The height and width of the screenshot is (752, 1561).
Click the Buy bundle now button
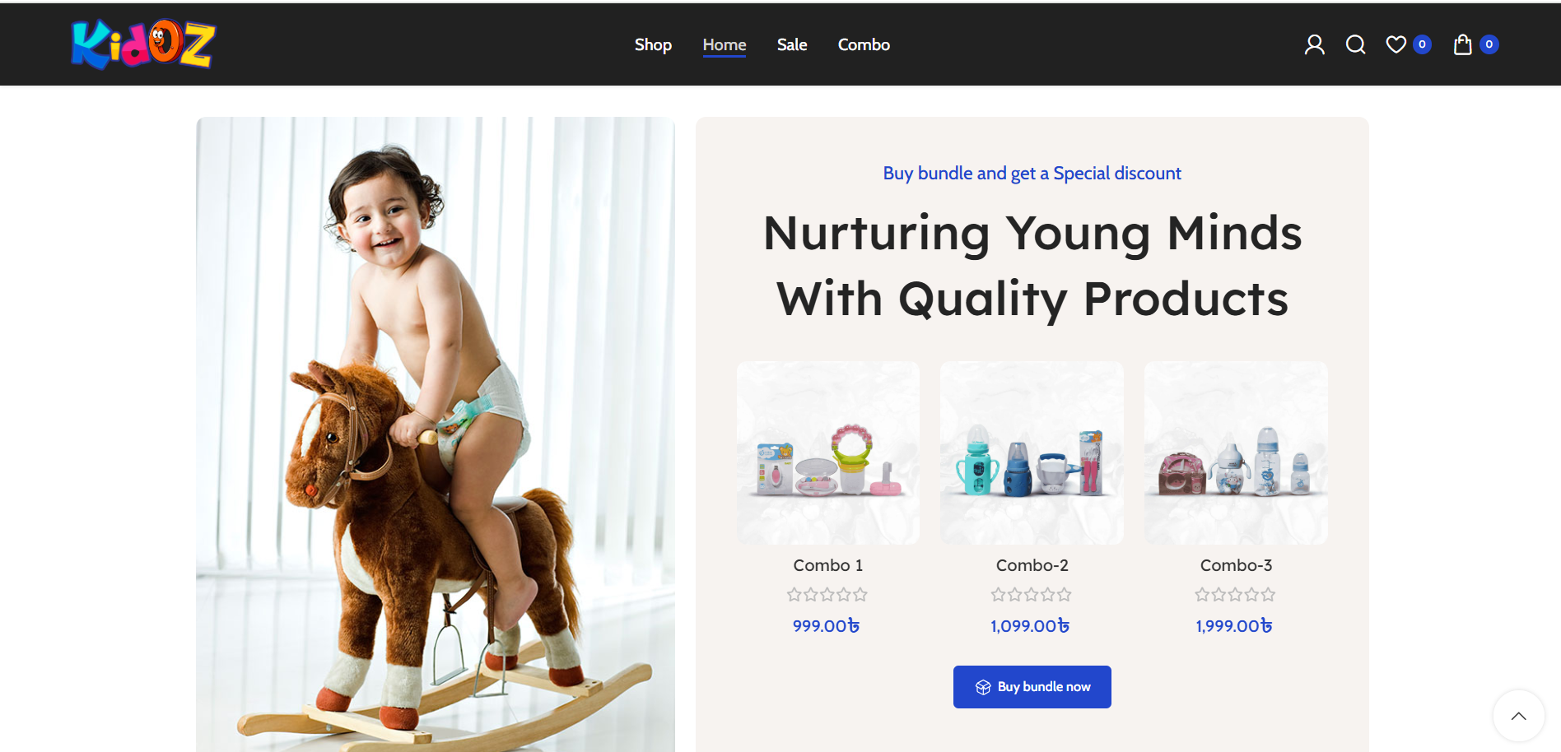[x=1032, y=687]
